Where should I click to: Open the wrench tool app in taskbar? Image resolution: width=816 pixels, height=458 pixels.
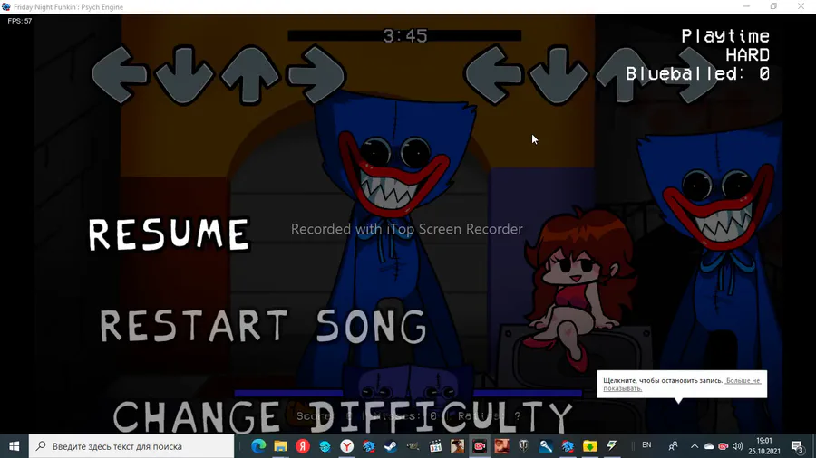coord(546,446)
